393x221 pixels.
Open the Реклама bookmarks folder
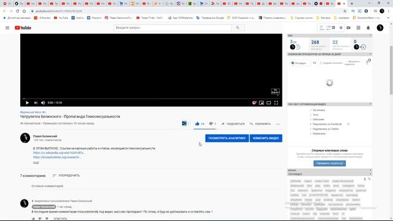[x=324, y=18]
